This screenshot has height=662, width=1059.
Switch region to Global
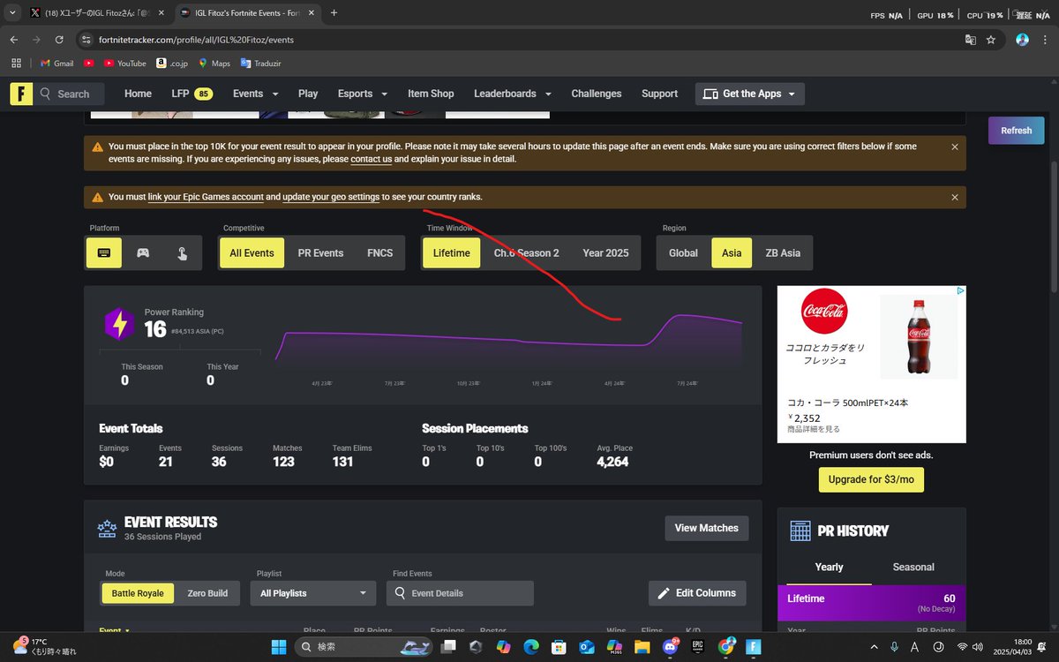point(683,253)
